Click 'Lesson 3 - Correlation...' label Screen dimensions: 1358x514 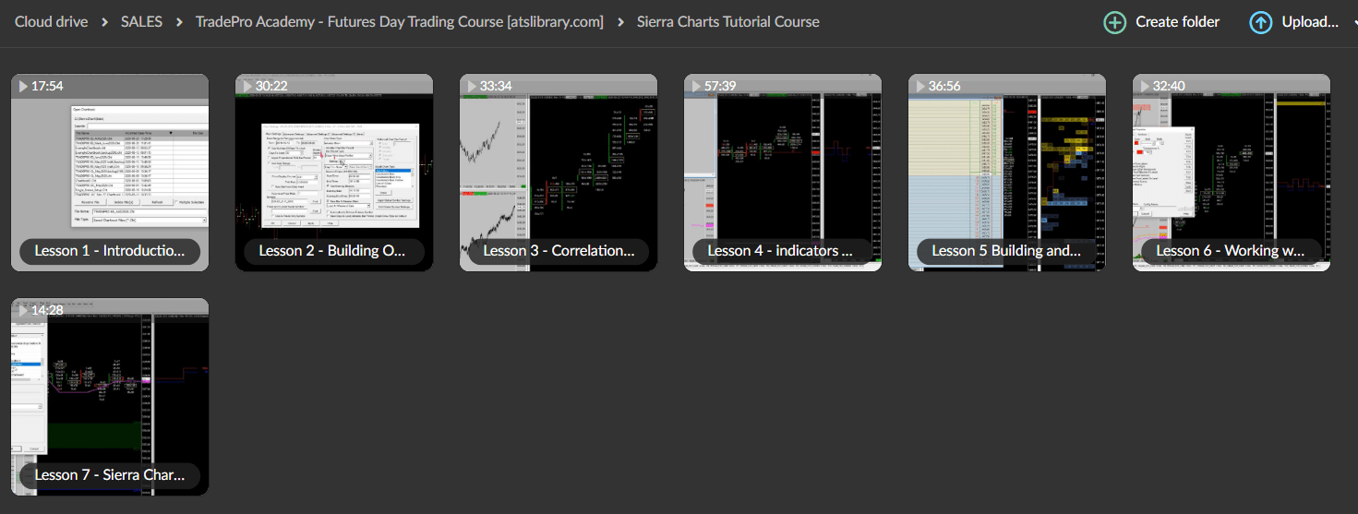[559, 250]
